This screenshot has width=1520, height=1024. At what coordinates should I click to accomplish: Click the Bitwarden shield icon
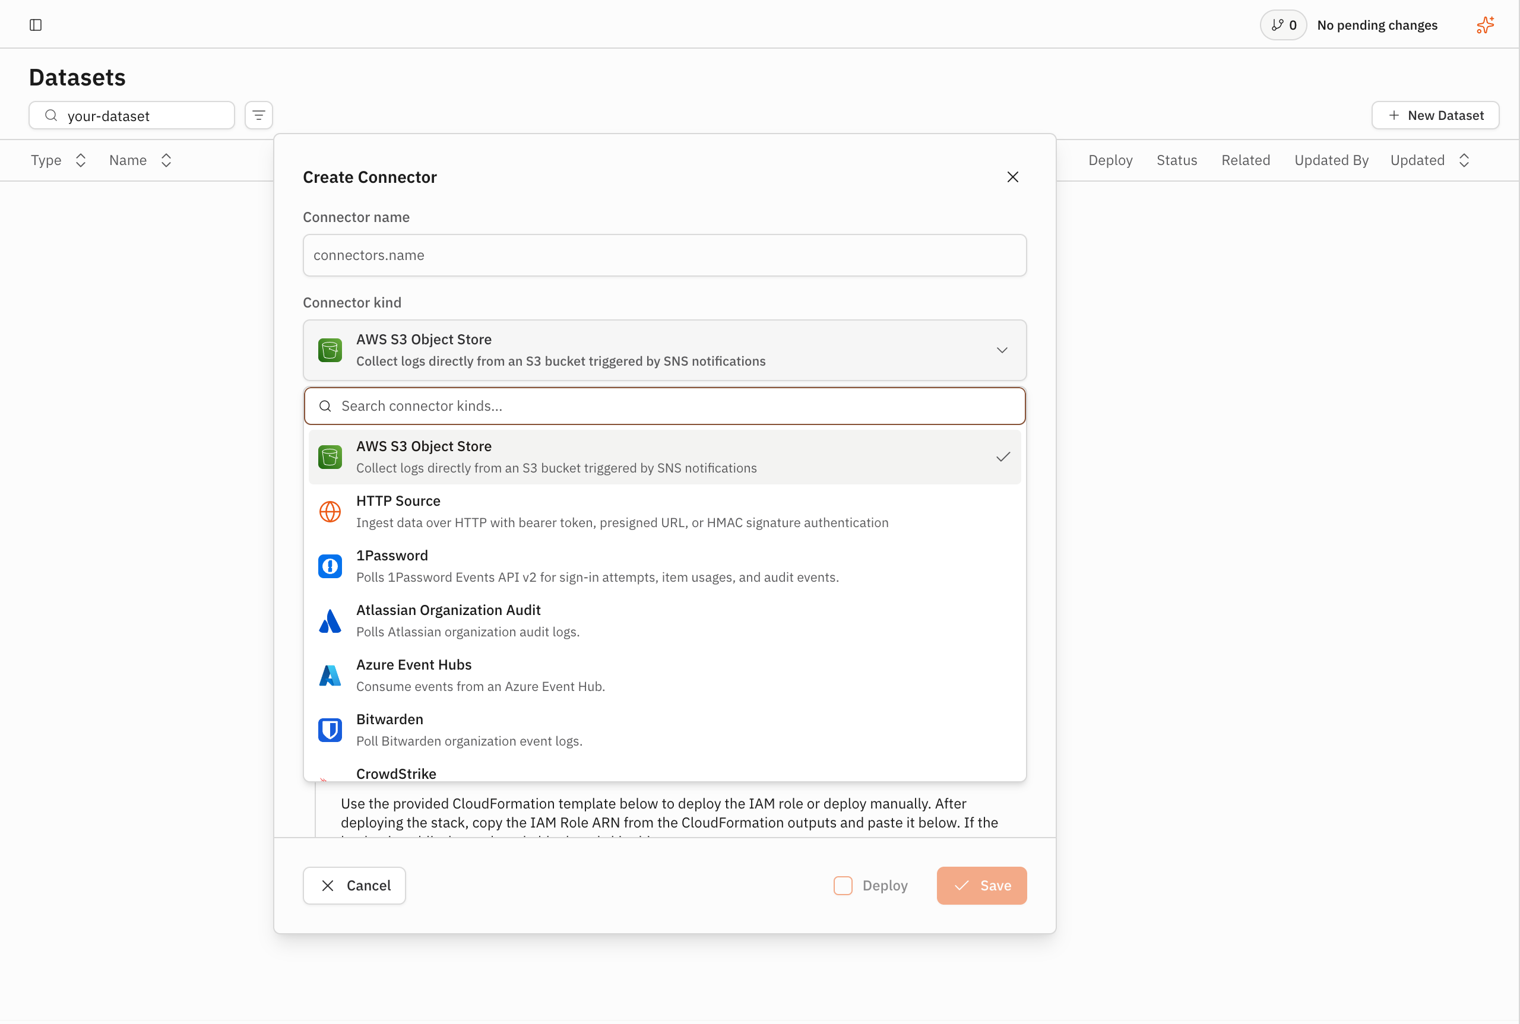click(x=330, y=730)
